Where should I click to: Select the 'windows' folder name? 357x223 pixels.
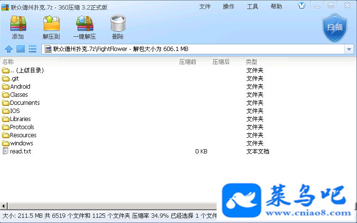pyautogui.click(x=21, y=143)
